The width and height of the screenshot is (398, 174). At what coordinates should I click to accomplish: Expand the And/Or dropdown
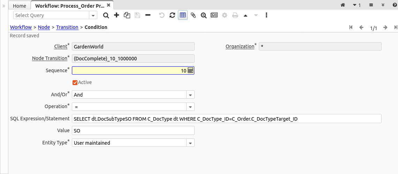(190, 95)
